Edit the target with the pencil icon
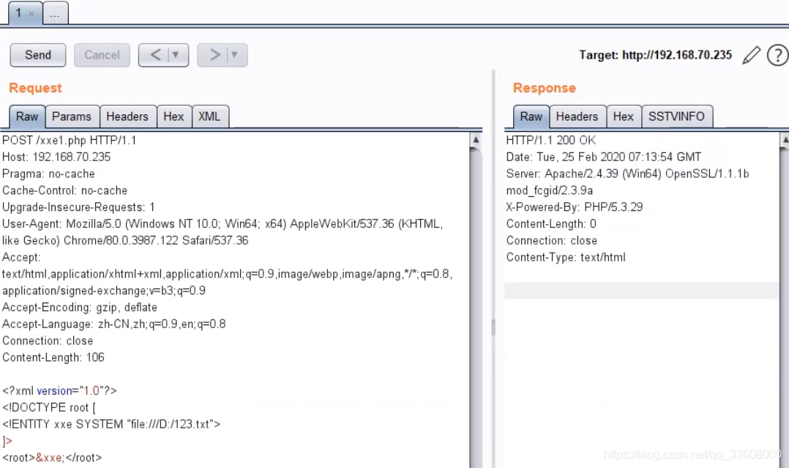Image resolution: width=789 pixels, height=468 pixels. tap(751, 55)
